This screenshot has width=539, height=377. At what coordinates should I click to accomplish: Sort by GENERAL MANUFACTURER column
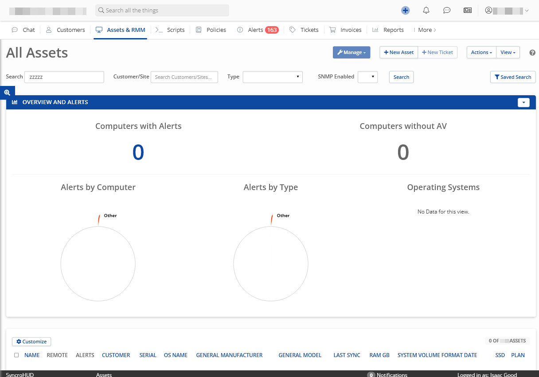pos(229,355)
